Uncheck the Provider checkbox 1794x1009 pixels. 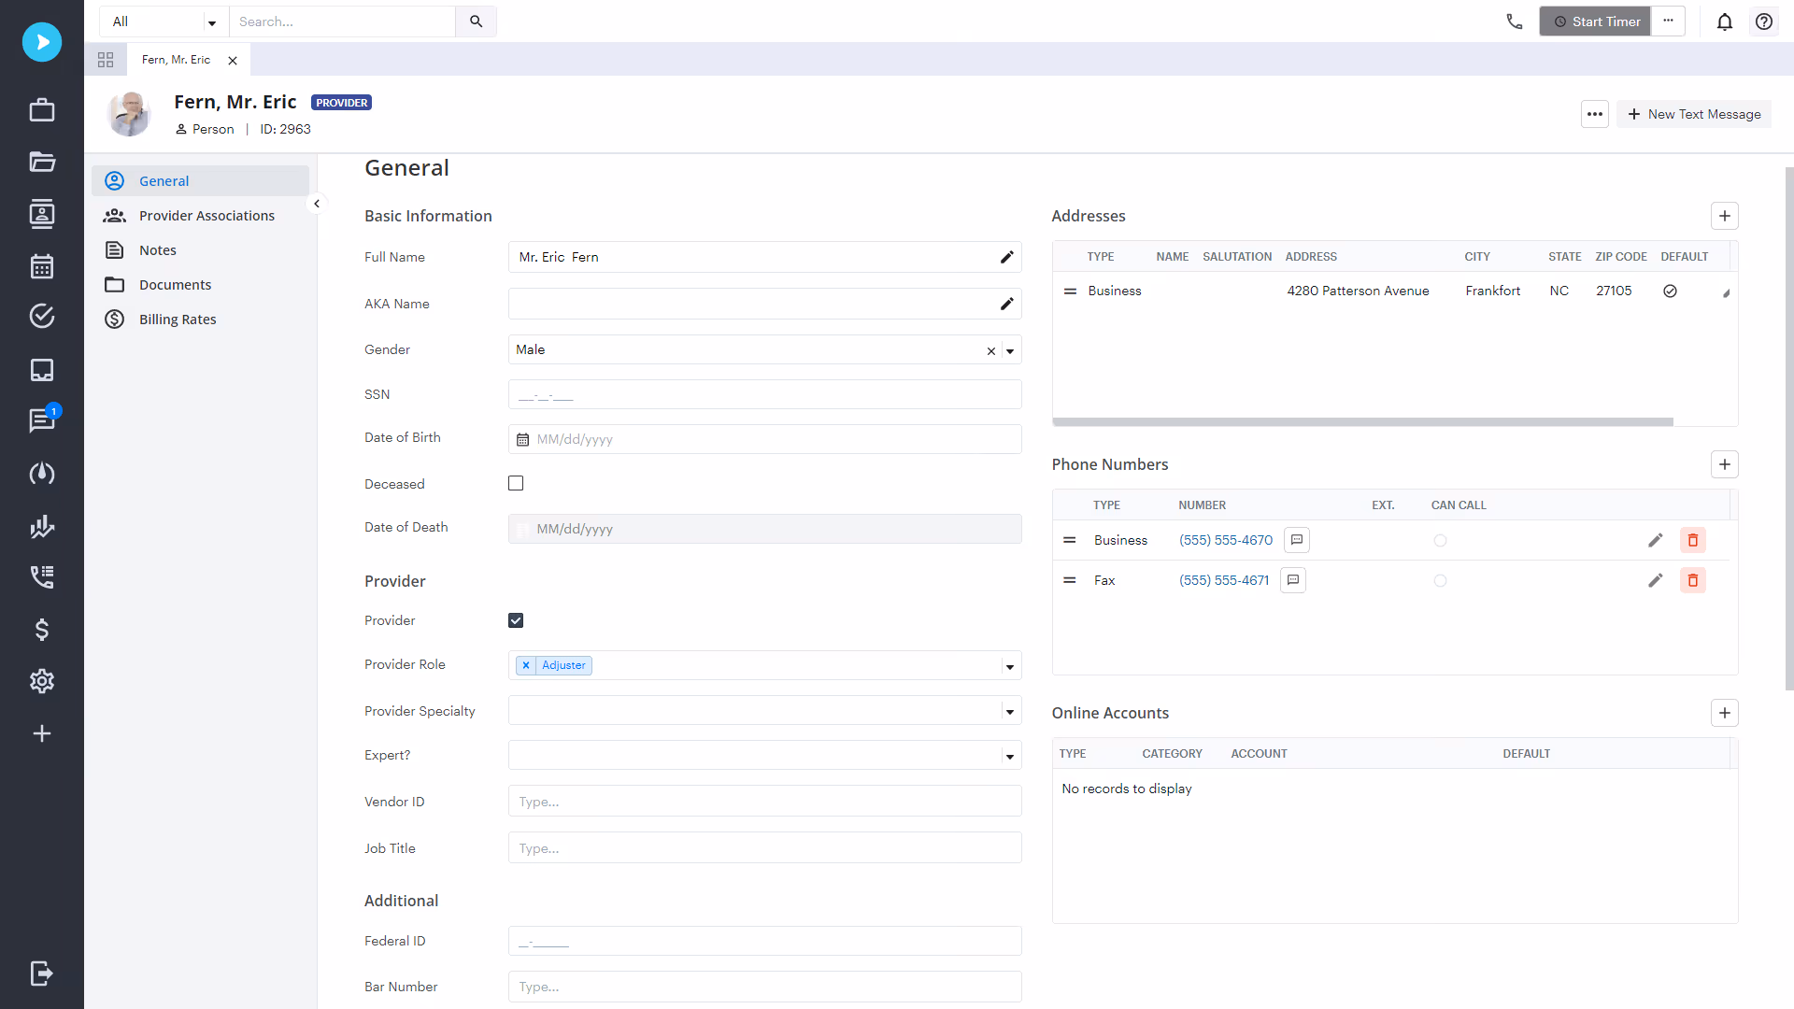[516, 620]
